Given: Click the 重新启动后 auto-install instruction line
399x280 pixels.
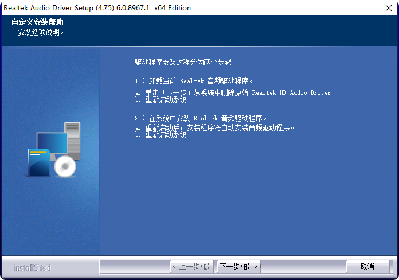Looking at the screenshot, I should point(214,127).
